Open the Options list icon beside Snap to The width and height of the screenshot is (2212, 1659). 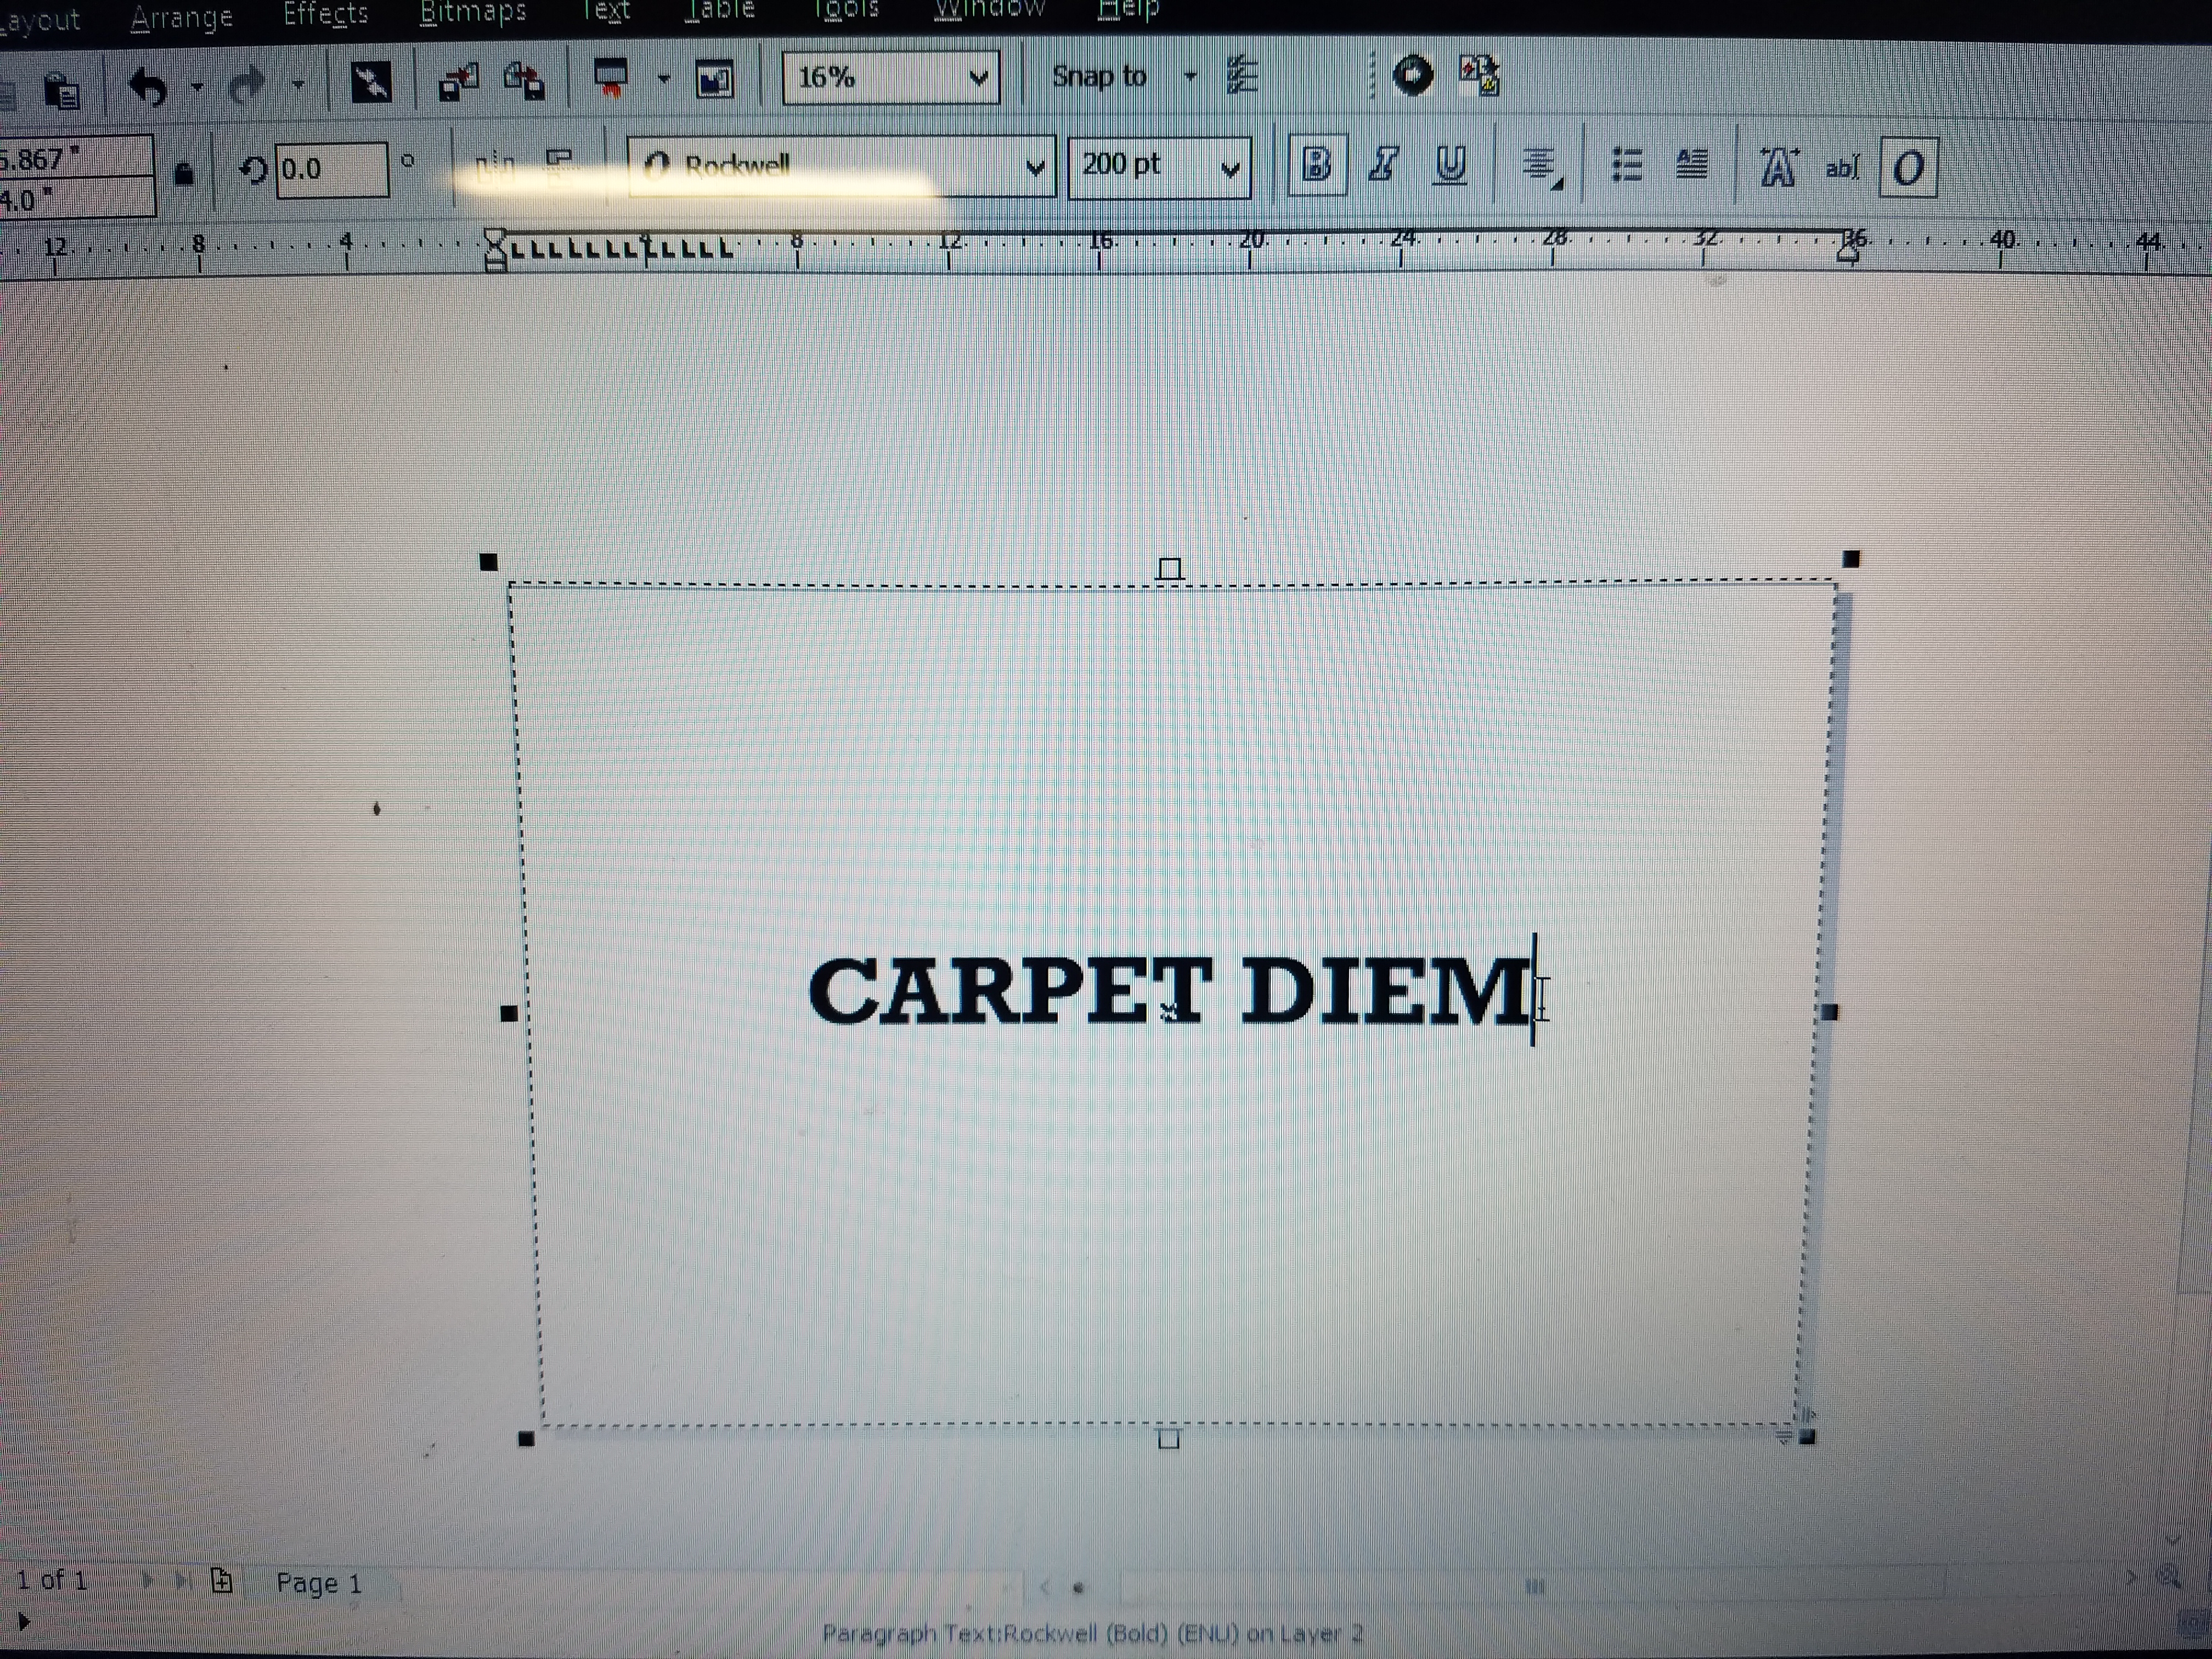point(1241,76)
